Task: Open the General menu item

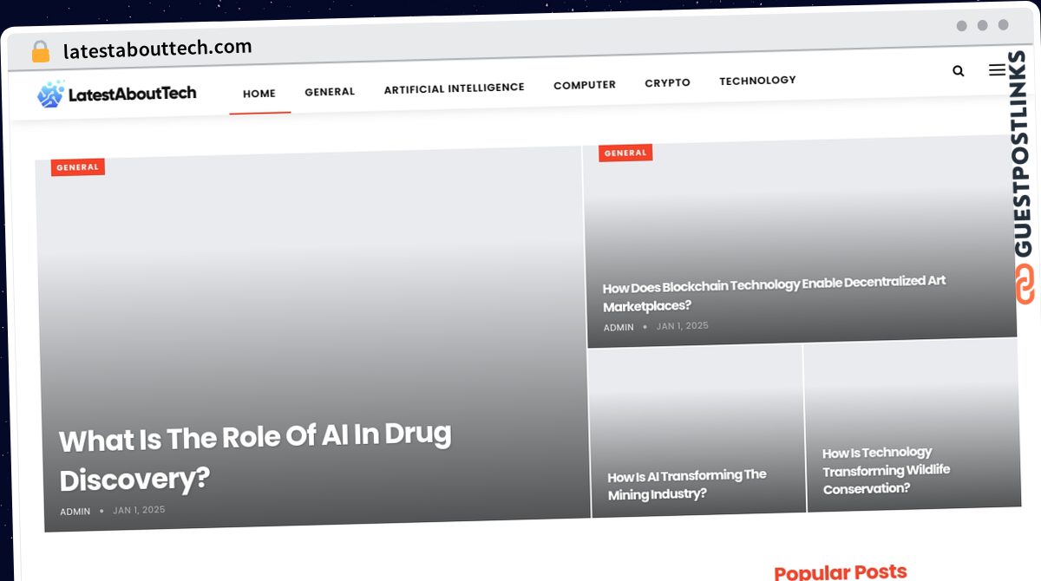Action: click(x=330, y=92)
